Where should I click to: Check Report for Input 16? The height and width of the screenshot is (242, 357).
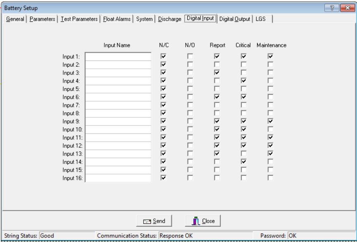tap(217, 178)
